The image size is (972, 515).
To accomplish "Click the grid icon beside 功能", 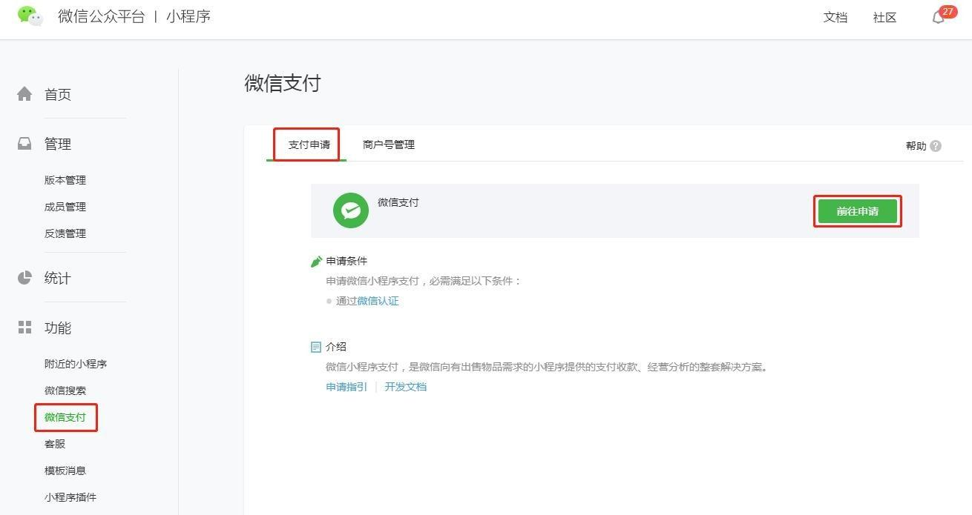I will 24,327.
